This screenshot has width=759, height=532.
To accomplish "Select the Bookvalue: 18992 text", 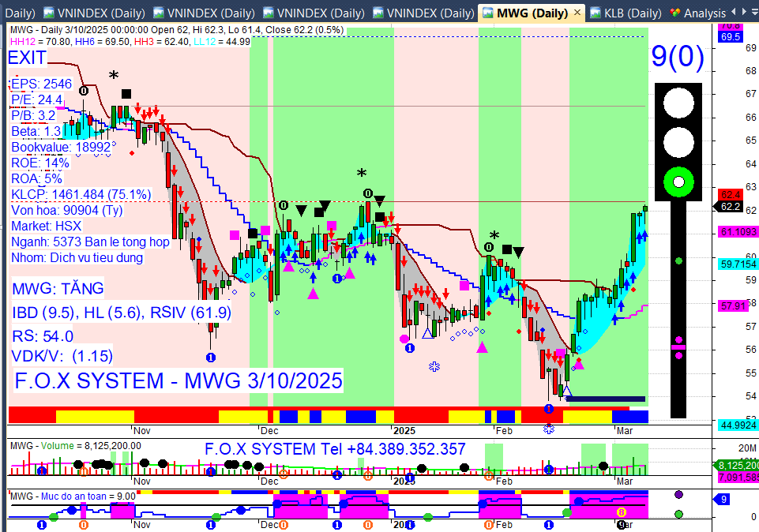I will [61, 147].
